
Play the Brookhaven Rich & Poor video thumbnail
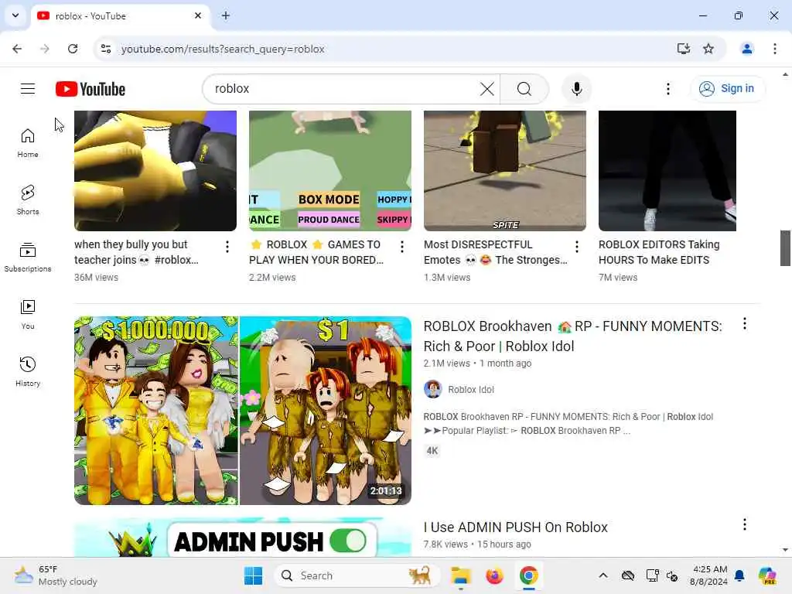tap(242, 411)
